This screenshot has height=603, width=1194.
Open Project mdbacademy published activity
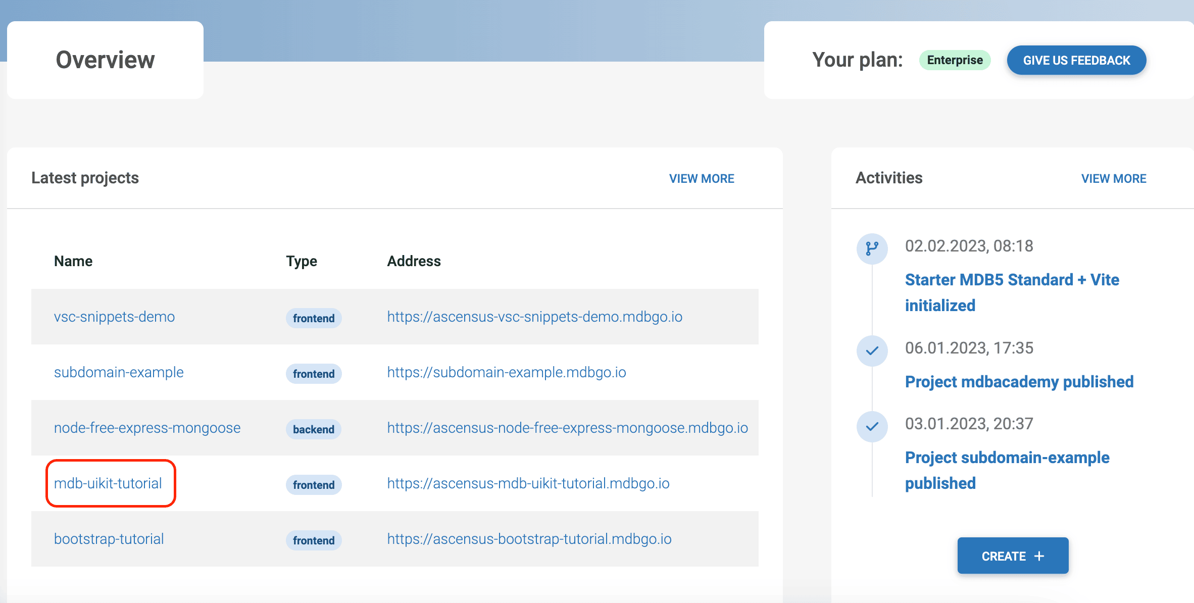pyautogui.click(x=1019, y=382)
